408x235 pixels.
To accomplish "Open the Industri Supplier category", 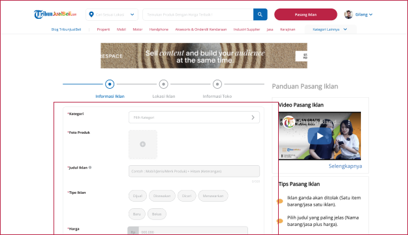I will [x=247, y=29].
